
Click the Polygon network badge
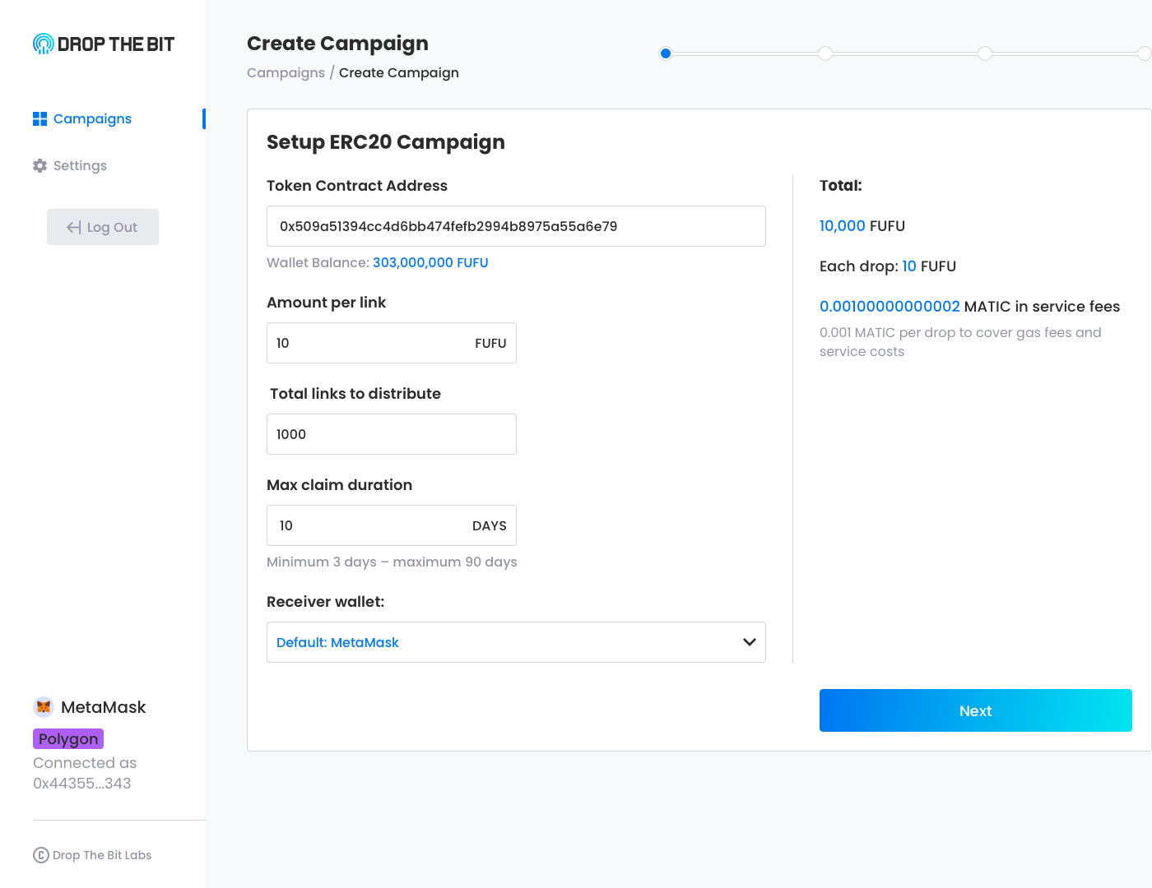68,739
